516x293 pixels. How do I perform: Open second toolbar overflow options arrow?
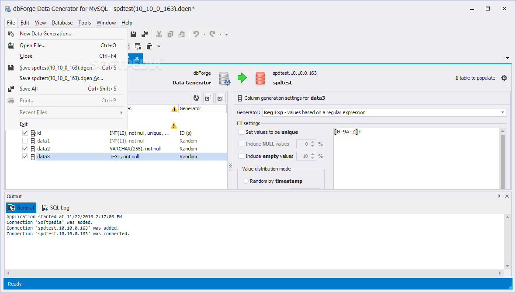pyautogui.click(x=159, y=46)
